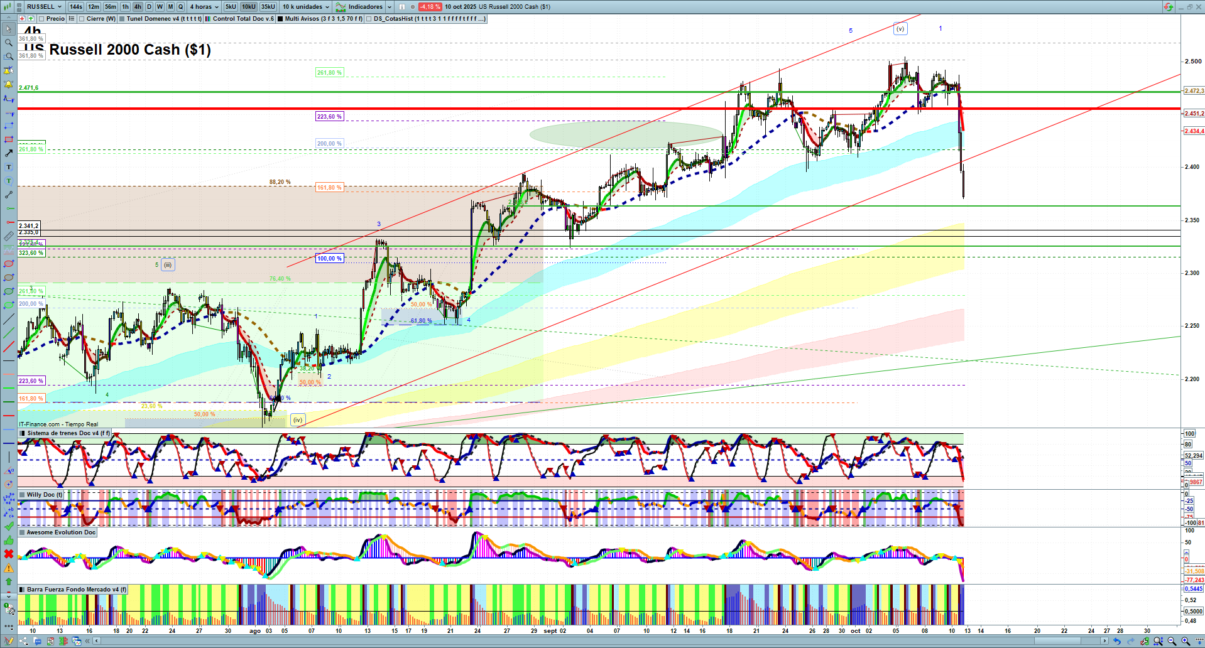Viewport: 1205px width, 648px height.
Task: Click the 35kU units button
Action: pyautogui.click(x=268, y=7)
